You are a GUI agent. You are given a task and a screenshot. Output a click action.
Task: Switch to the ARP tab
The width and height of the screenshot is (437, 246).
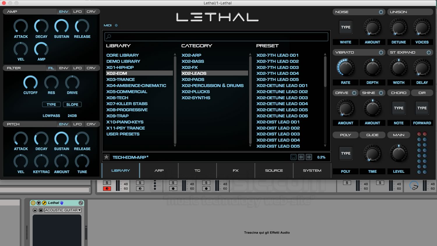(x=159, y=170)
